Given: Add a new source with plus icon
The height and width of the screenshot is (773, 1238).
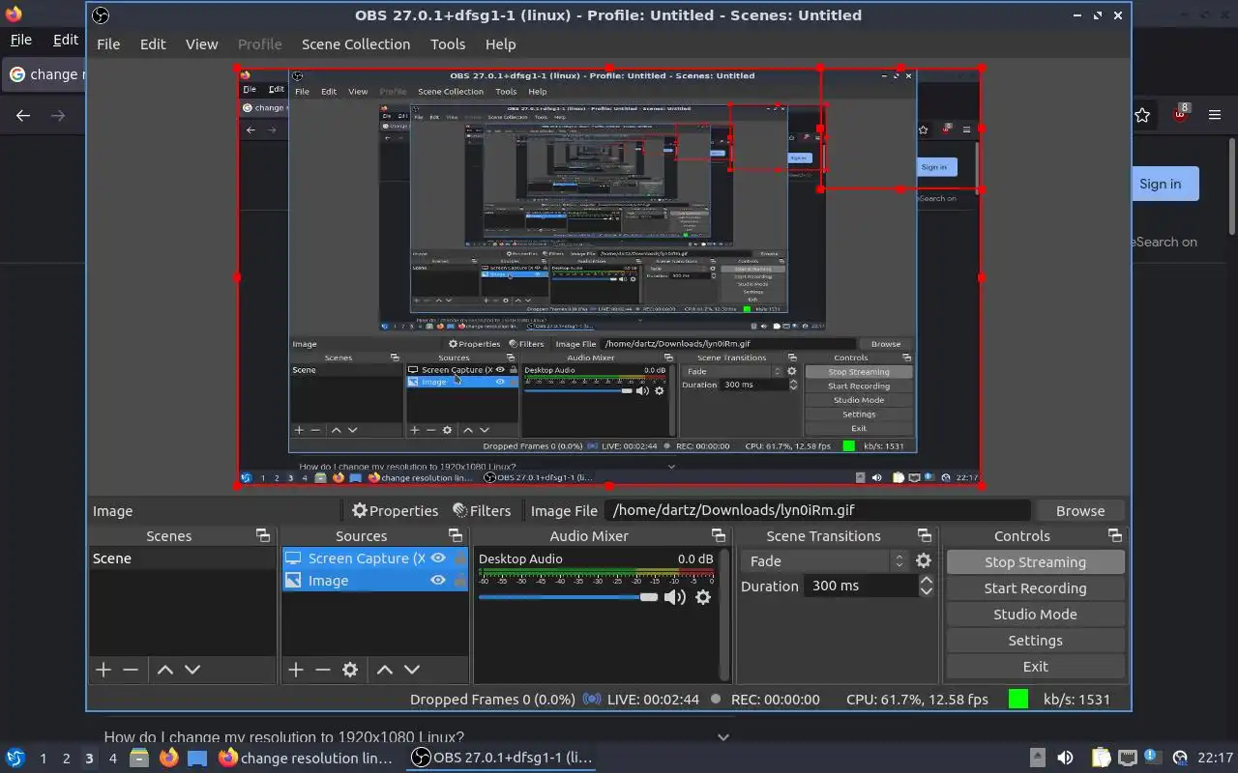Looking at the screenshot, I should [296, 669].
